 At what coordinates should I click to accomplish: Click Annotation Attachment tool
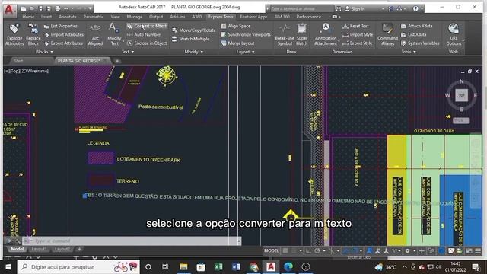point(326,35)
